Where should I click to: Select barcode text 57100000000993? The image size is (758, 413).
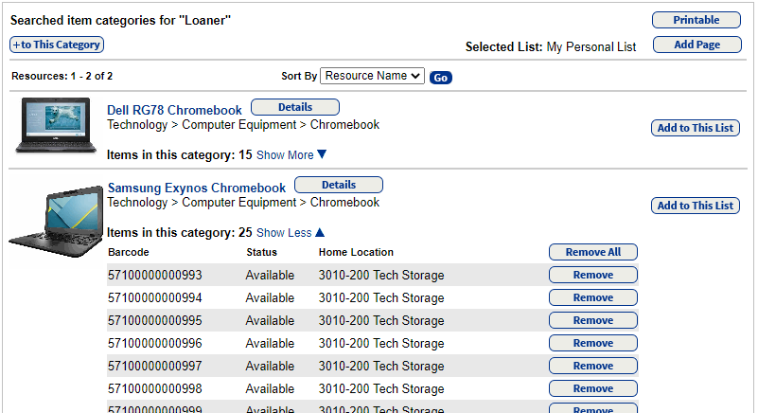(x=154, y=275)
